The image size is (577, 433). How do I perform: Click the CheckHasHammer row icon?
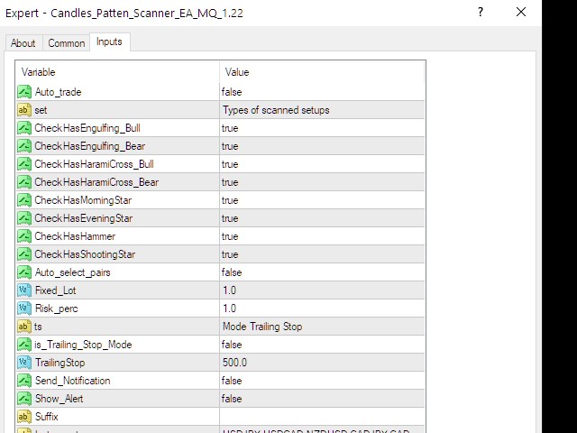point(24,236)
